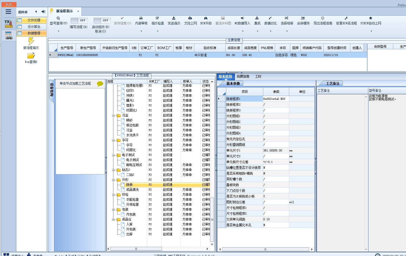The width and height of the screenshot is (406, 256).
Task: Open dropdown arrow under 选择母板
Action: click(x=287, y=31)
